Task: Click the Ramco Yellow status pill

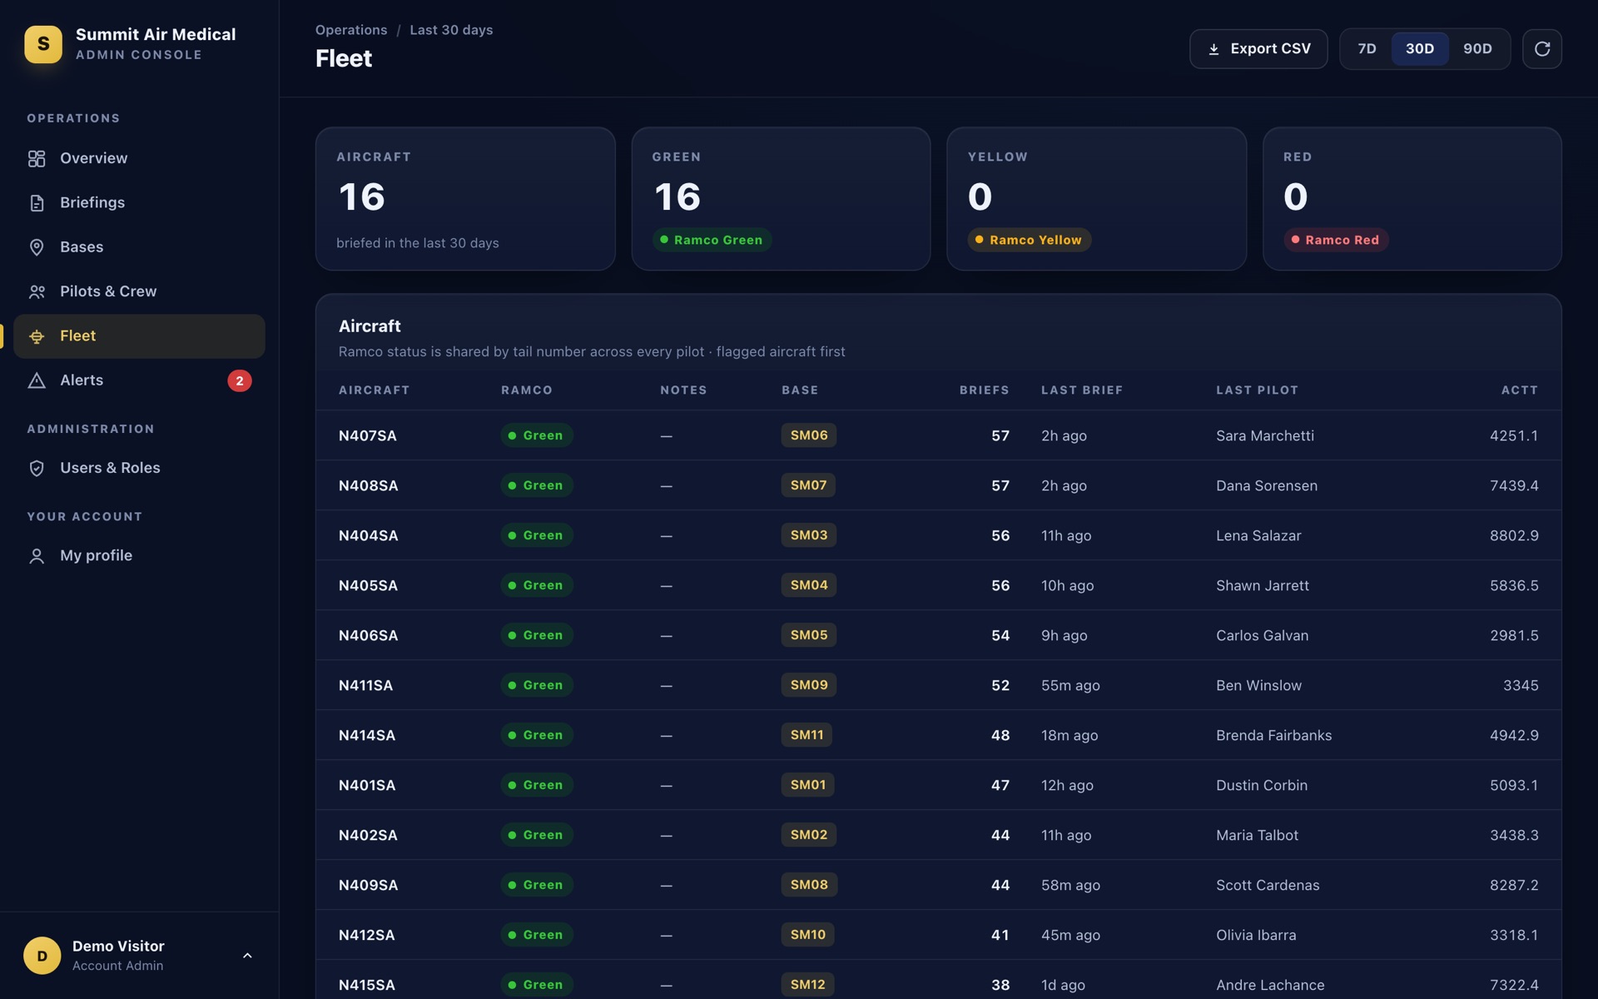Action: 1030,240
